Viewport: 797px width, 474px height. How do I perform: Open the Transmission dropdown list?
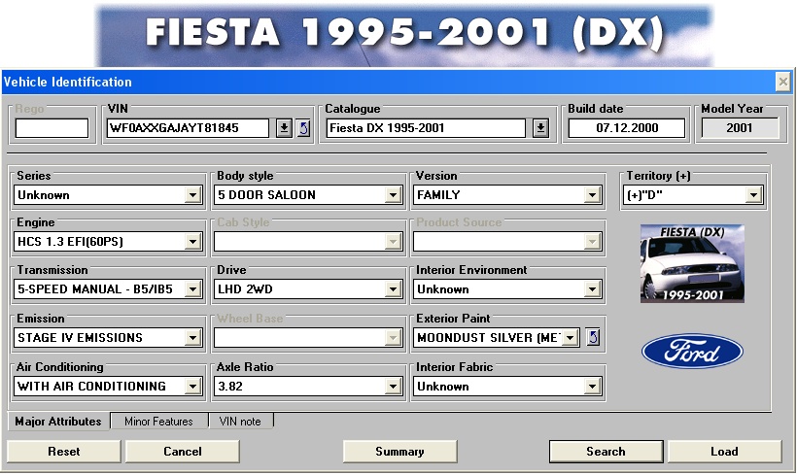(192, 289)
